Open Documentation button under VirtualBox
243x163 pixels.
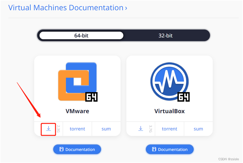[x=170, y=149]
